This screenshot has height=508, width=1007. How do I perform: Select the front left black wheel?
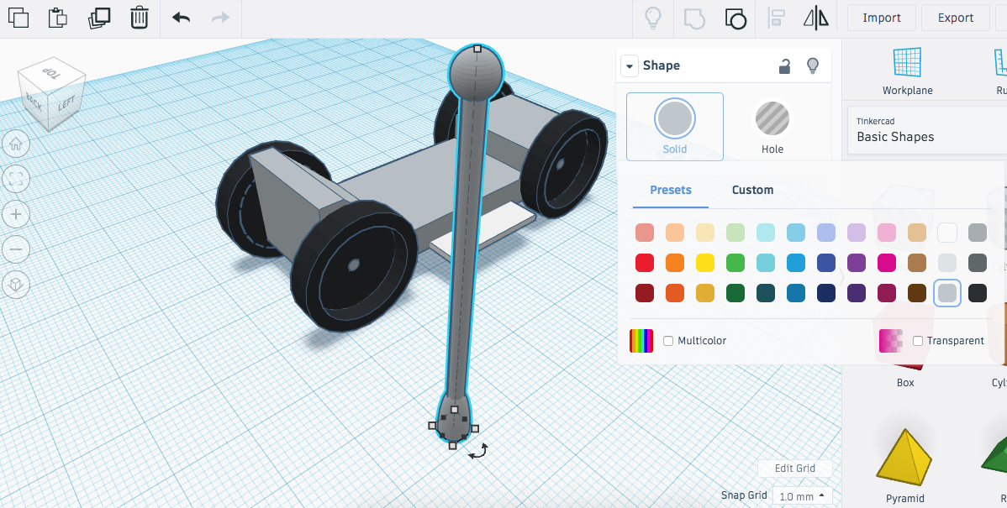354,264
